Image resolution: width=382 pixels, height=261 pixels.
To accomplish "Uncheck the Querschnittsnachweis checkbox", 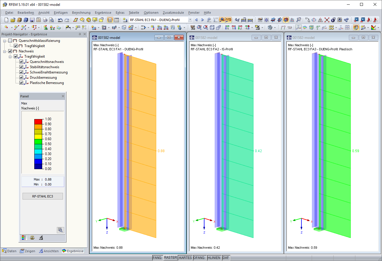I will pyautogui.click(x=21, y=62).
